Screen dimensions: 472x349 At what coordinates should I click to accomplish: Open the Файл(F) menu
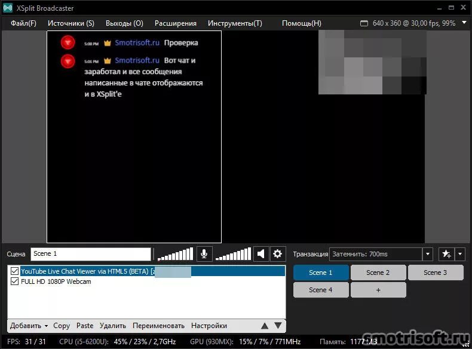pos(23,23)
